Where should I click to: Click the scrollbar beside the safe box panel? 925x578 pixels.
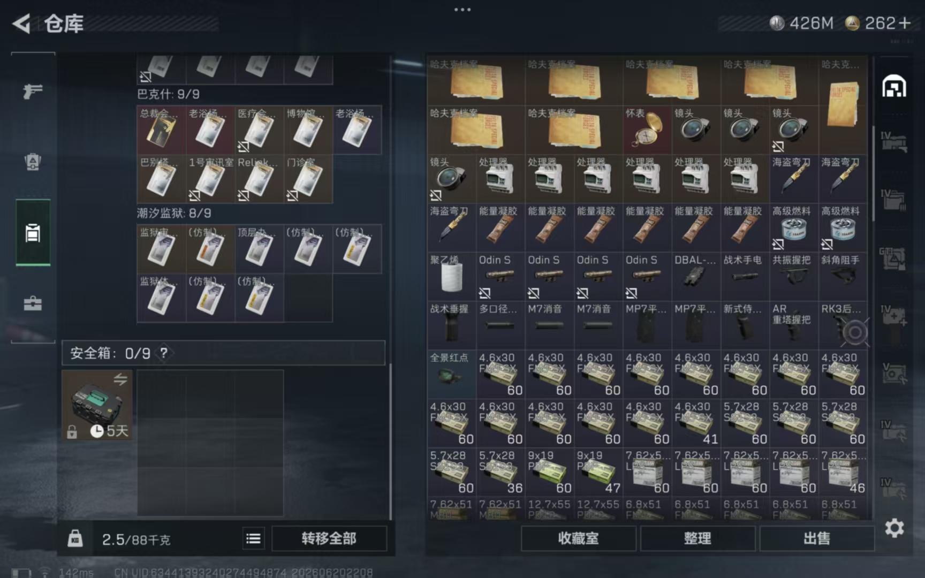coord(390,442)
